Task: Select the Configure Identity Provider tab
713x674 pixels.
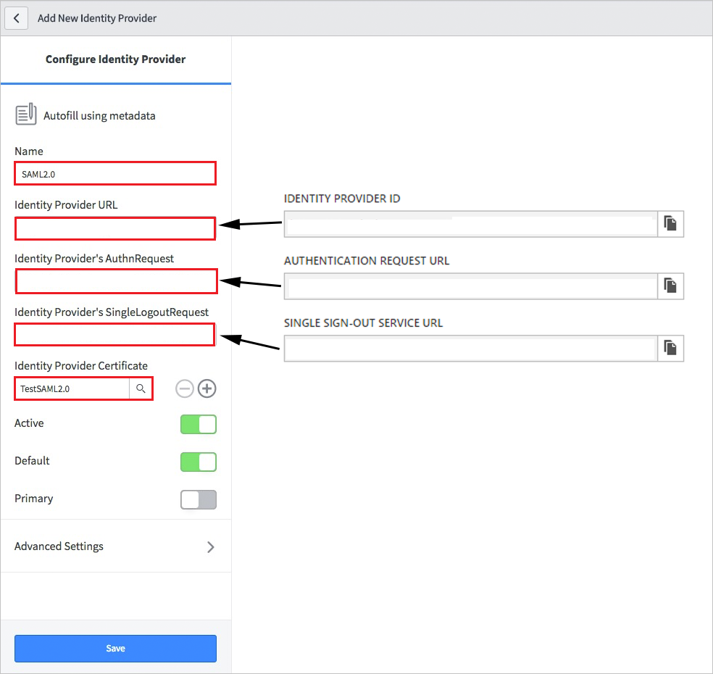Action: point(115,59)
